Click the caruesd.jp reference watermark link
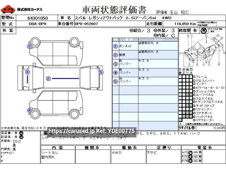Screen dimensions: 226x169 (x=92, y=131)
